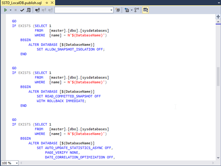Click the vertical scrollbar up arrow
The height and width of the screenshot is (166, 221).
pyautogui.click(x=218, y=22)
